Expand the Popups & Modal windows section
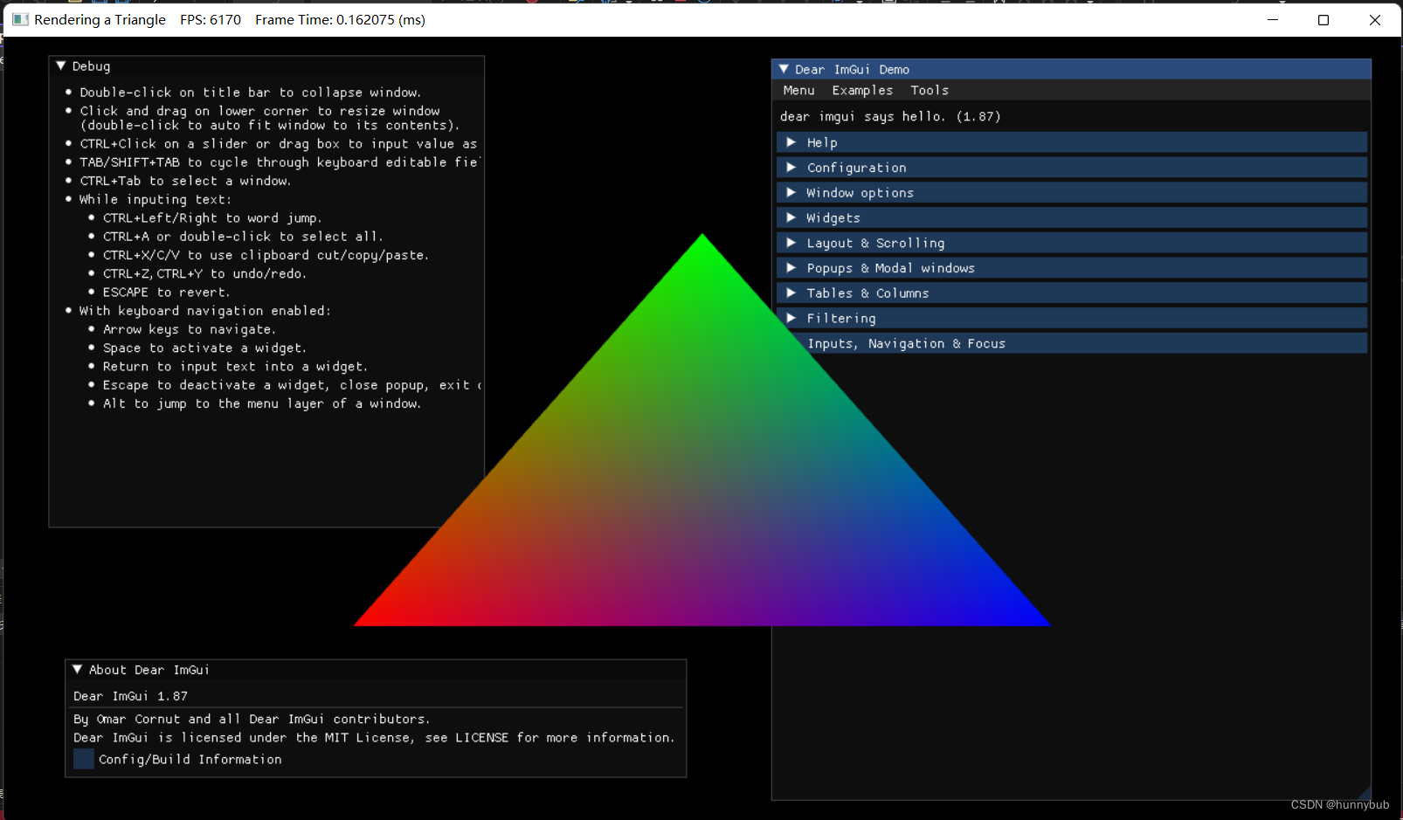 click(x=890, y=267)
